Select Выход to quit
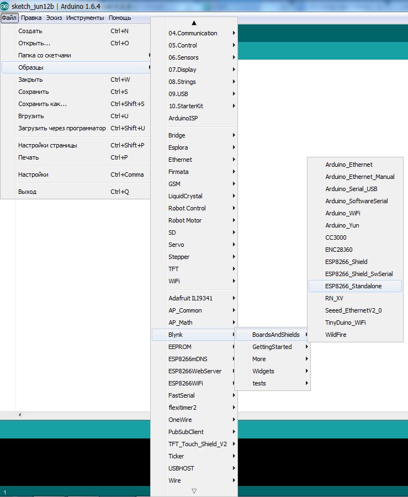 click(76, 192)
